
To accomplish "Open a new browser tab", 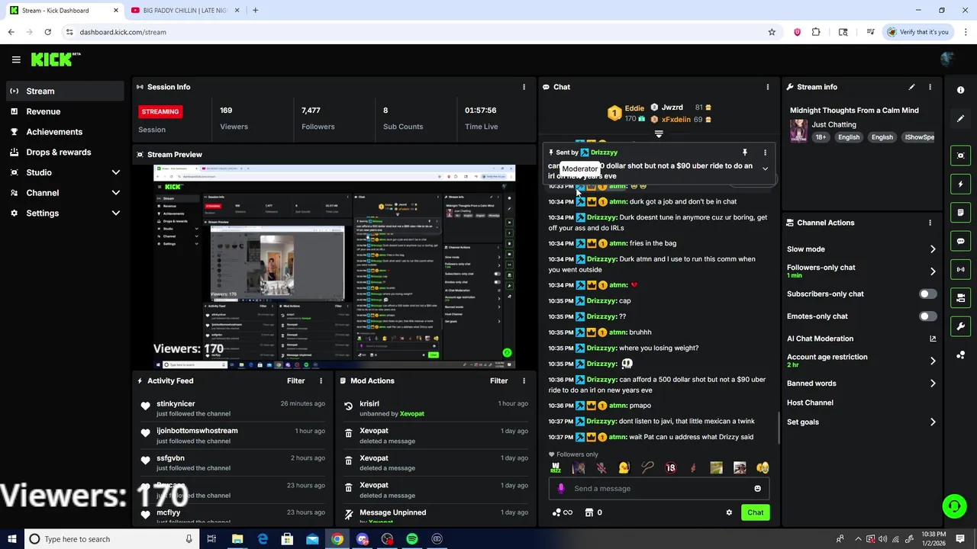I will click(x=255, y=10).
